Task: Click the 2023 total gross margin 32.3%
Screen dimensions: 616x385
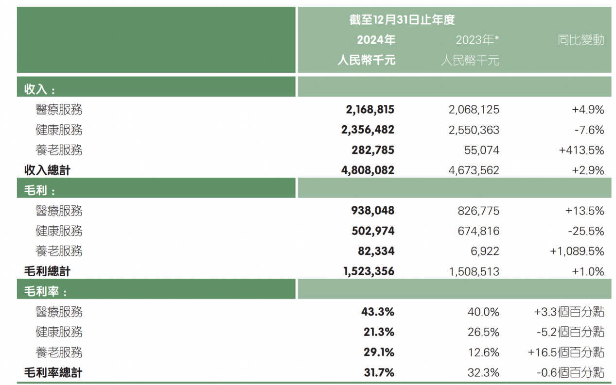Action: (483, 372)
